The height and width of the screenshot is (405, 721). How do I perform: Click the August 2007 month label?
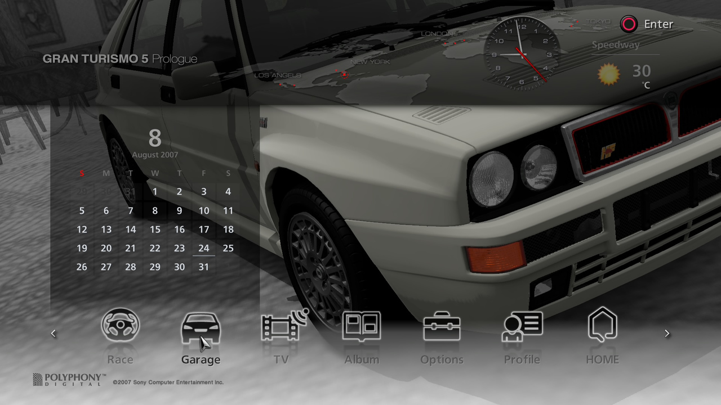155,155
